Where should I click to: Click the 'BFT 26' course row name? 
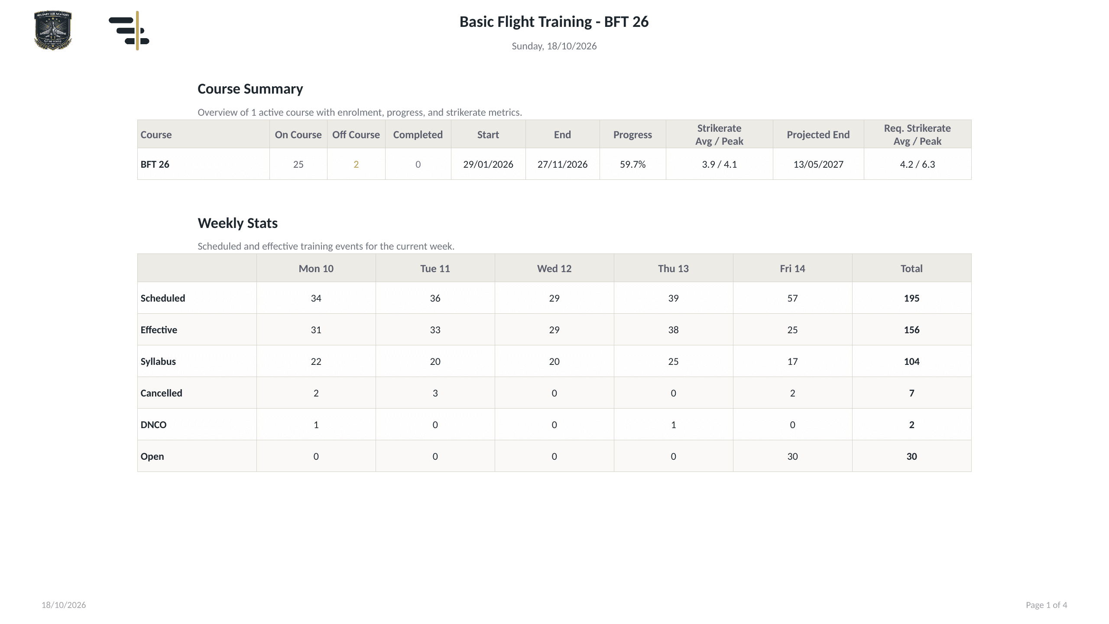tap(155, 164)
